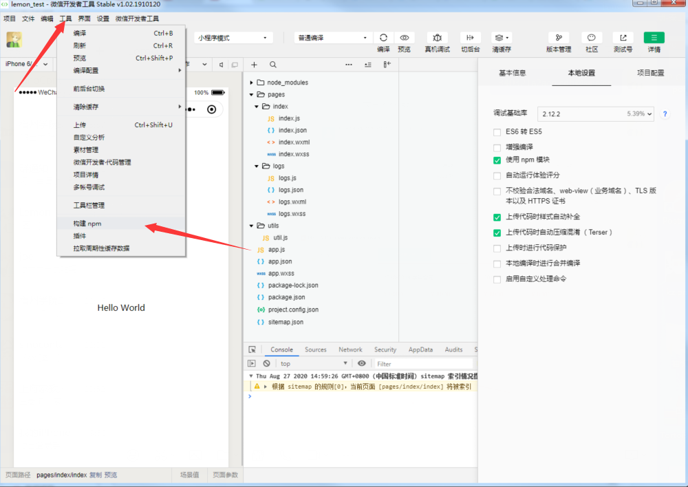688x487 pixels.
Task: Click the warning triangle in console
Action: (x=257, y=386)
